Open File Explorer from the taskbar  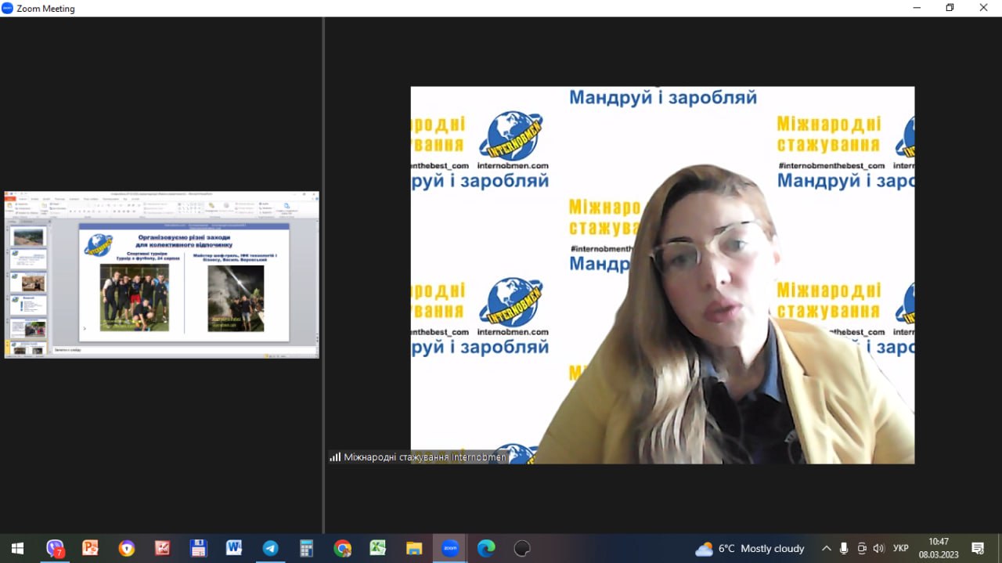414,548
